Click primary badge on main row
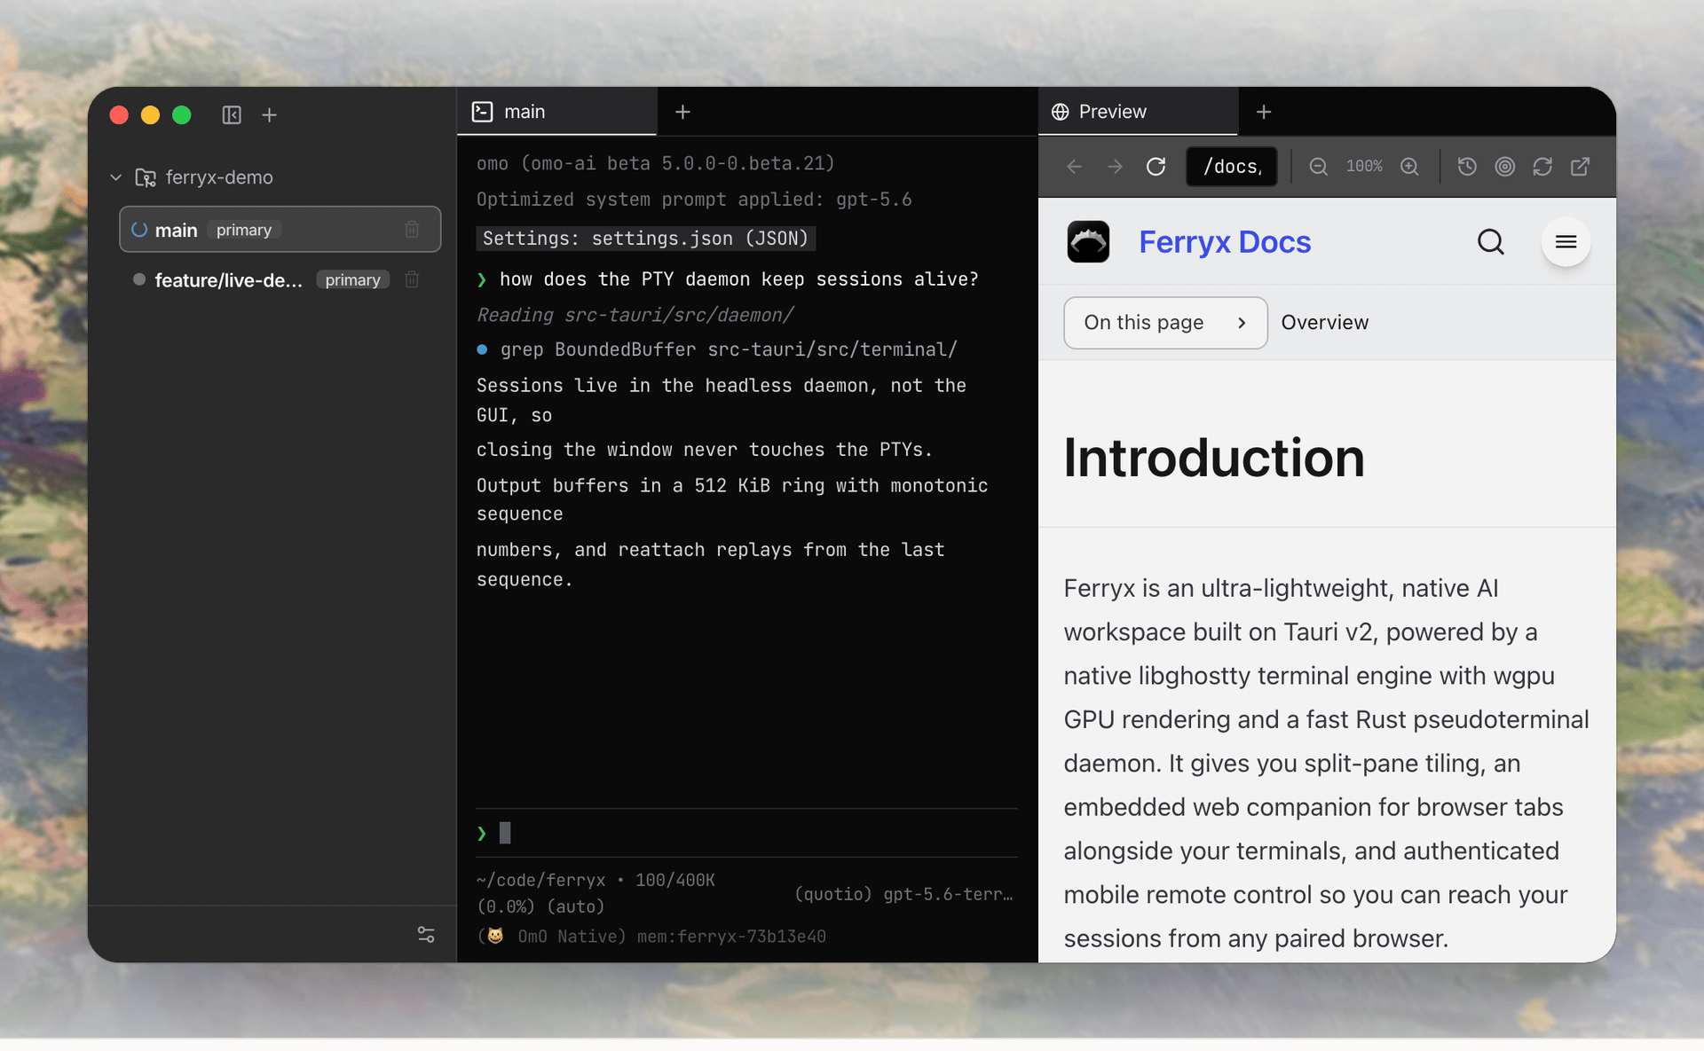Screen dimensions: 1704x1051 (244, 230)
